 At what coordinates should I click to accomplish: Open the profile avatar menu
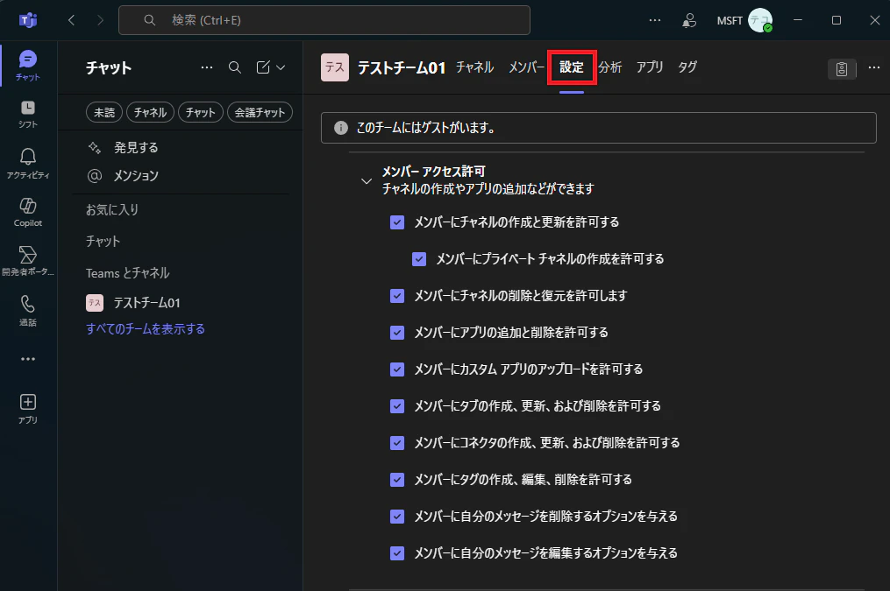(x=760, y=20)
